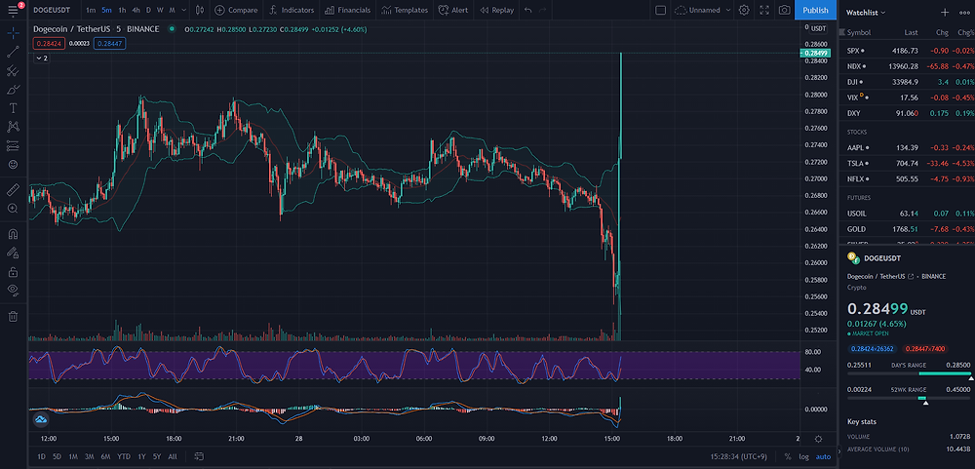Toggle auto scale
Screen dimensions: 975x469
(823, 456)
